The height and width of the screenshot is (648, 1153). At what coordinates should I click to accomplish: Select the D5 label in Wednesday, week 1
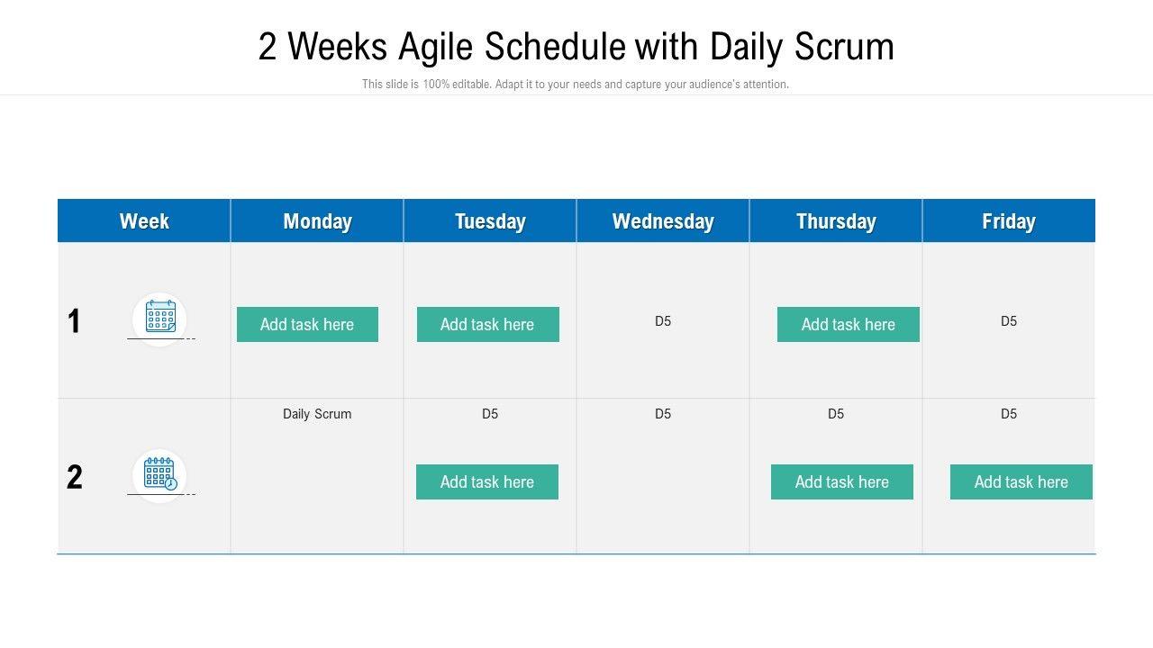663,321
